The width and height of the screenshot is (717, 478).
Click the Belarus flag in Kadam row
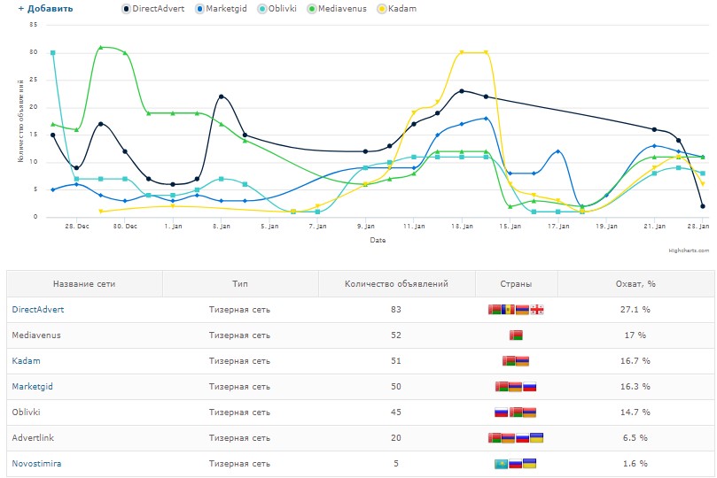coord(509,360)
